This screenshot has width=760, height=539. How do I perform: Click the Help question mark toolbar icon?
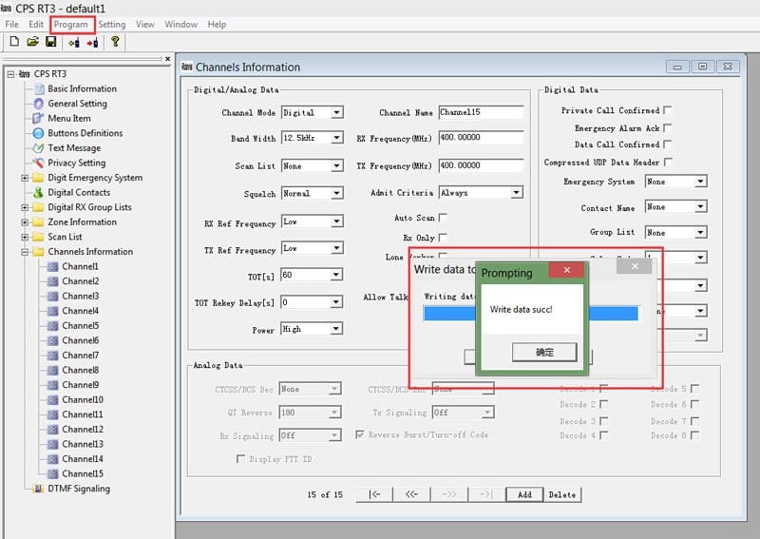pyautogui.click(x=115, y=42)
